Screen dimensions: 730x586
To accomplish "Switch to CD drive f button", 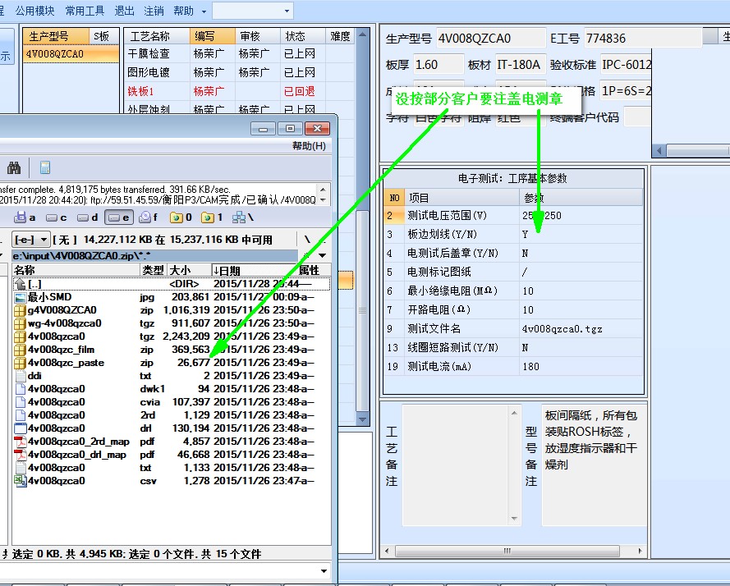I will (x=149, y=217).
